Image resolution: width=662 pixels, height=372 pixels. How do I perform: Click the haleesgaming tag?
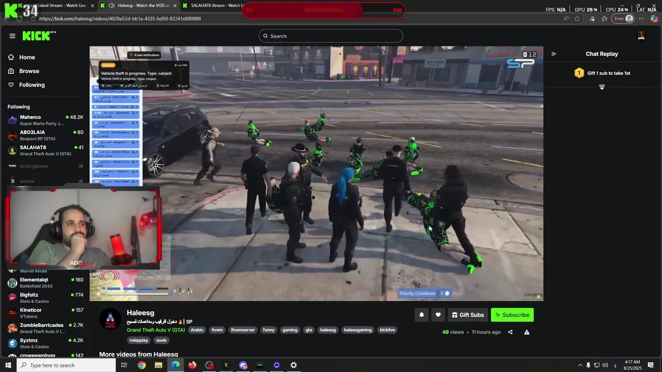358,330
